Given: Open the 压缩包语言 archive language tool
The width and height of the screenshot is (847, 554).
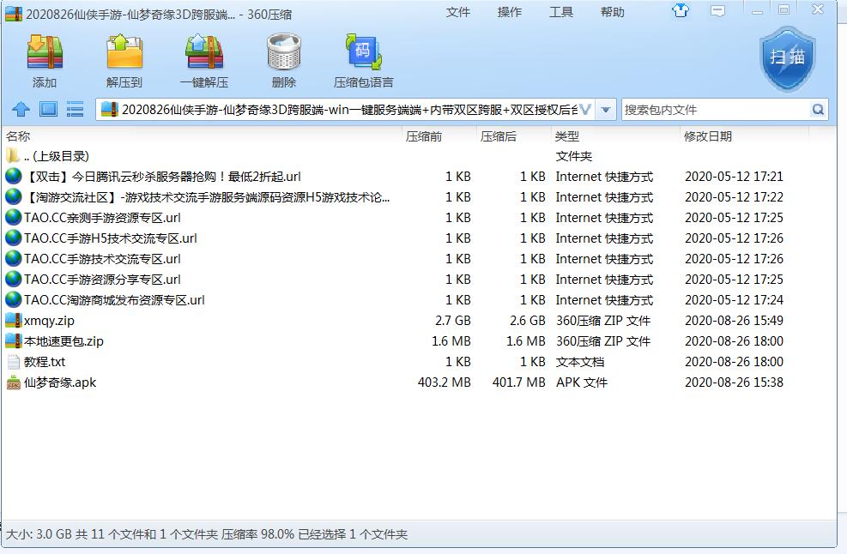Looking at the screenshot, I should click(362, 58).
